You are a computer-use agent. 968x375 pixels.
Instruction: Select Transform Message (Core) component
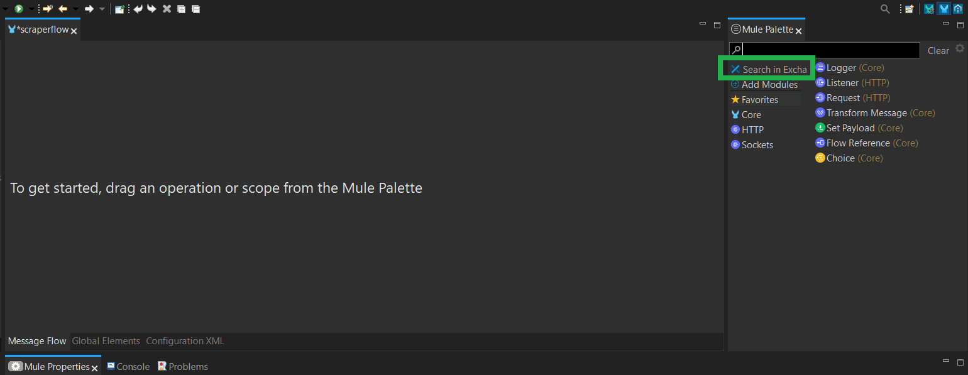point(875,113)
